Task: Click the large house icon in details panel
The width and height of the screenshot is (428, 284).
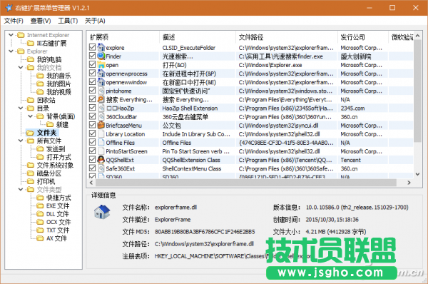Action: pos(102,212)
